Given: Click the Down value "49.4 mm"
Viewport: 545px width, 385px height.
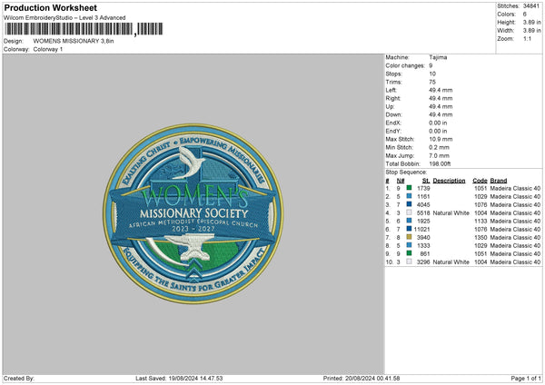Looking at the screenshot, I should pyautogui.click(x=441, y=114).
